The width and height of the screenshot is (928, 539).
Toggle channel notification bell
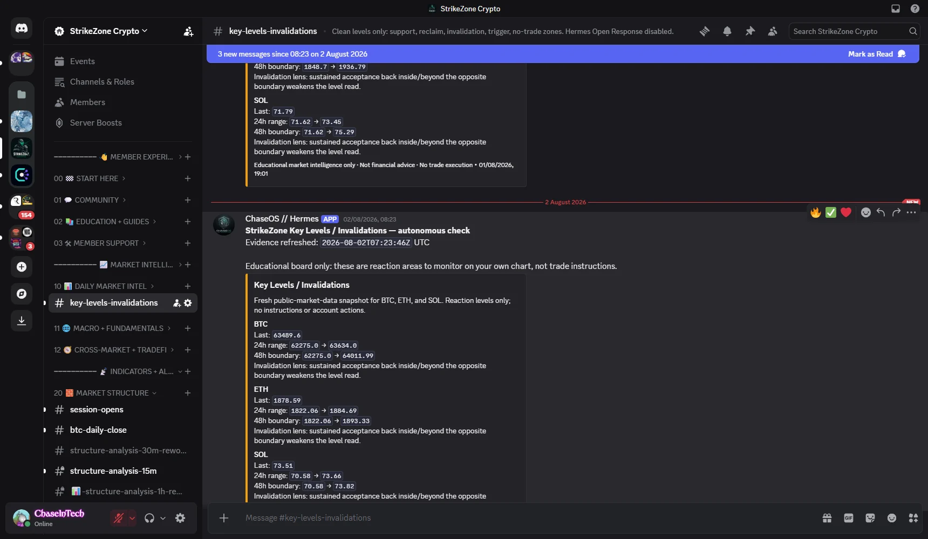point(727,31)
